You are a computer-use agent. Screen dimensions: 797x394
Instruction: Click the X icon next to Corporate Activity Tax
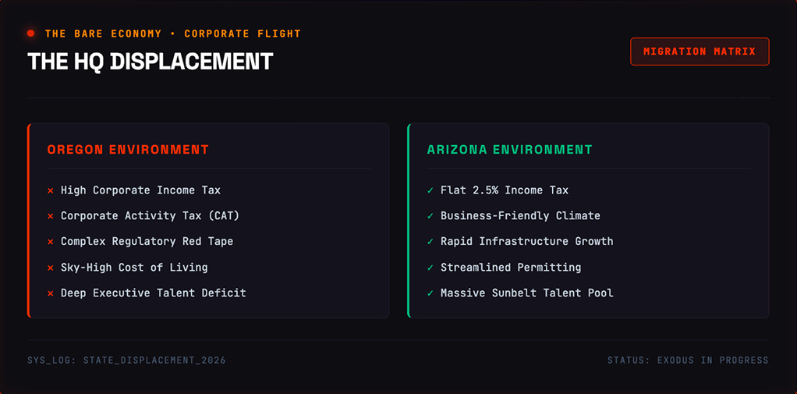(51, 216)
